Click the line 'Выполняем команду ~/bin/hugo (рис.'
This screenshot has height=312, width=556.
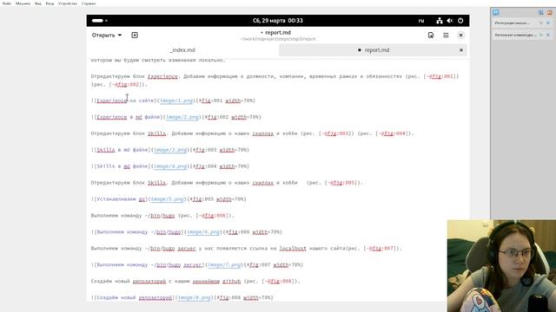pos(162,216)
